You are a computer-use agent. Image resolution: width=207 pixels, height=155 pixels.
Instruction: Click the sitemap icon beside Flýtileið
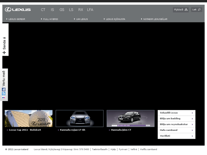(186, 10)
